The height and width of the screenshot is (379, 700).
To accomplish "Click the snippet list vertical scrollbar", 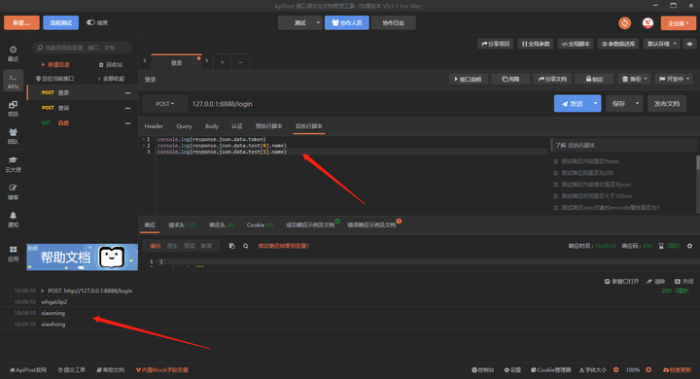I will coord(698,162).
